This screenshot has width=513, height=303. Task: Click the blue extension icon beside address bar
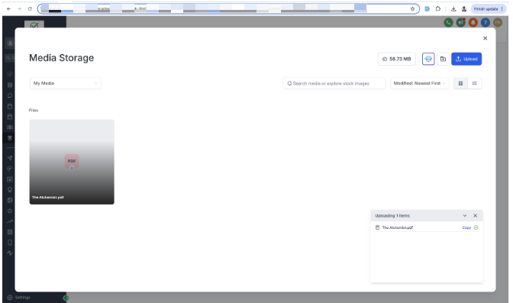coord(427,9)
